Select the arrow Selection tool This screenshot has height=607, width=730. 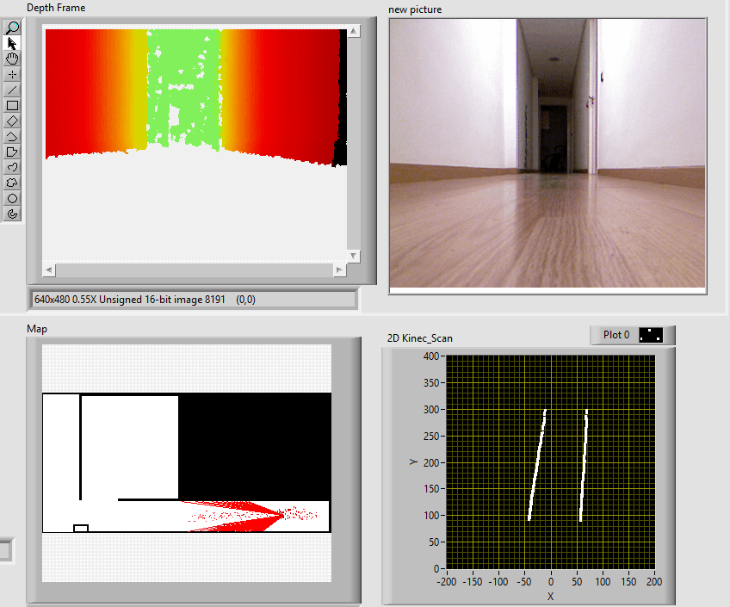(12, 43)
